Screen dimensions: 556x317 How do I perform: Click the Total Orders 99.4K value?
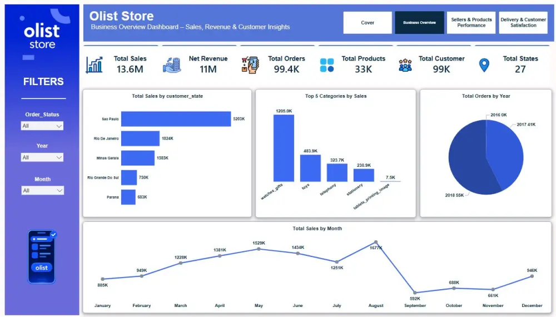pos(286,69)
